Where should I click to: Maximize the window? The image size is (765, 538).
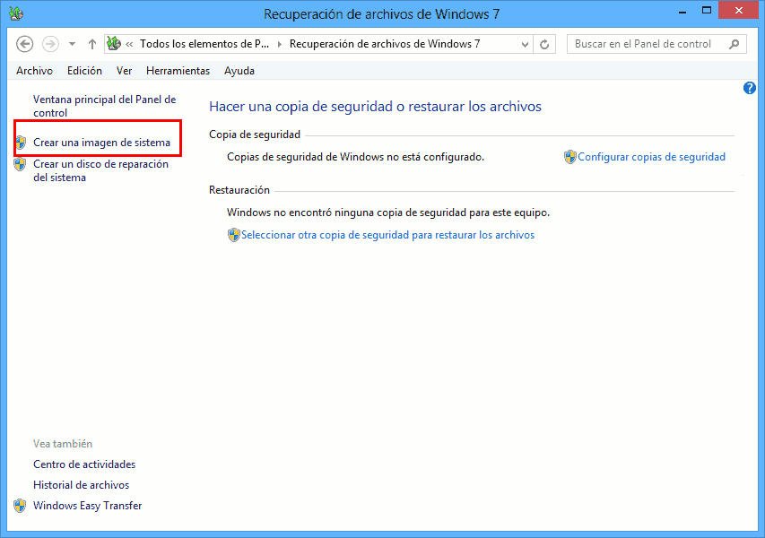coord(707,11)
